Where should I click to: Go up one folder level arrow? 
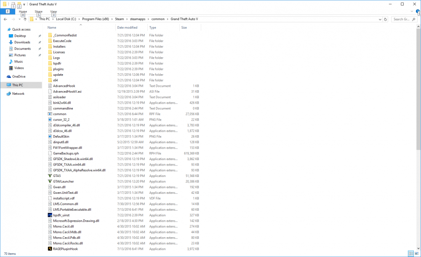click(x=25, y=19)
